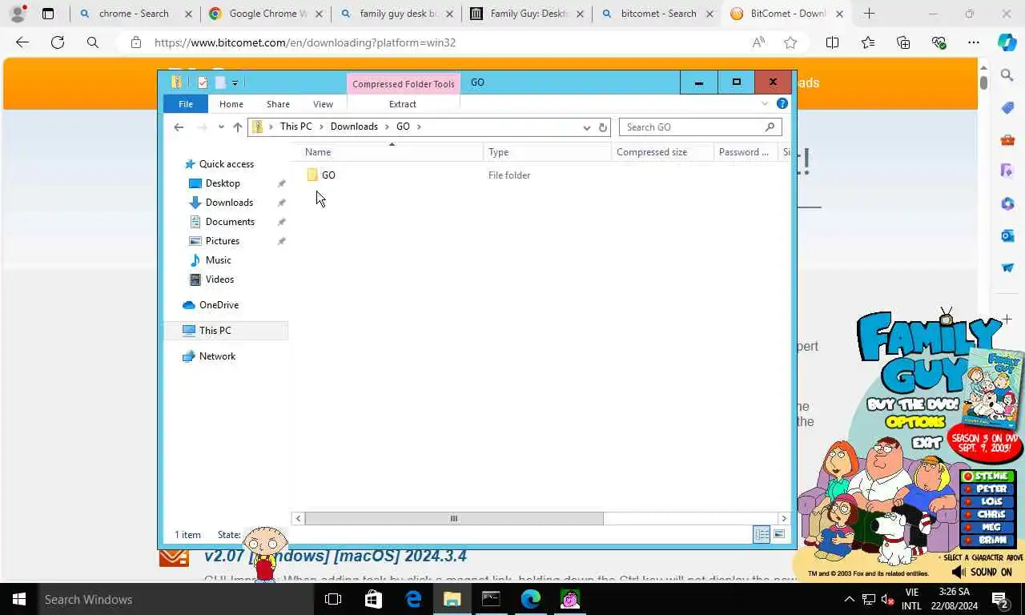Open address bar history dropdown
Screen dimensions: 1025x615
tap(586, 127)
